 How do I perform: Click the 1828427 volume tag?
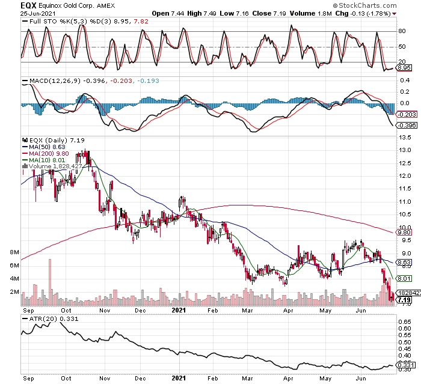[408, 293]
